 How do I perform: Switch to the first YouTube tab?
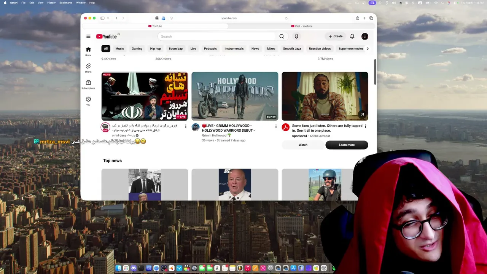click(x=155, y=26)
